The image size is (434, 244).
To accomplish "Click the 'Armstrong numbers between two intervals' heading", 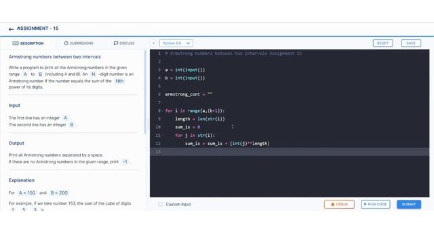I will coord(55,57).
